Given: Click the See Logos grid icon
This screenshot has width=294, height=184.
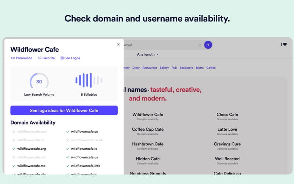Looking at the screenshot, I should (x=62, y=58).
